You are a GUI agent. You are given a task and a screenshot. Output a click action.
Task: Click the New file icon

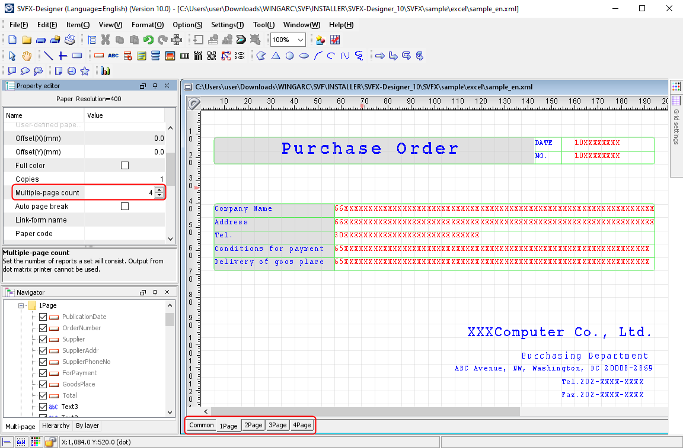click(x=12, y=40)
